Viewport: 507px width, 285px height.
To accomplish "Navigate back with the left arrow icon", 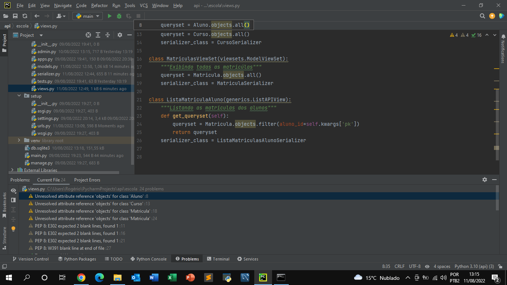I will (37, 16).
